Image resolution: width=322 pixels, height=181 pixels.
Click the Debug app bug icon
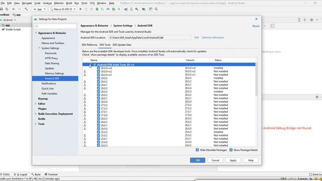[x=97, y=9]
